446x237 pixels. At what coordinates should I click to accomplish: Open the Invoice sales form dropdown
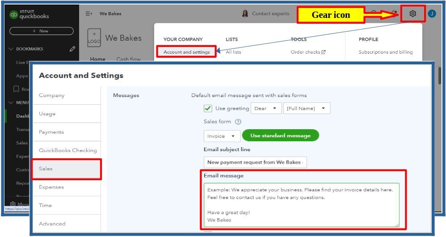click(222, 136)
